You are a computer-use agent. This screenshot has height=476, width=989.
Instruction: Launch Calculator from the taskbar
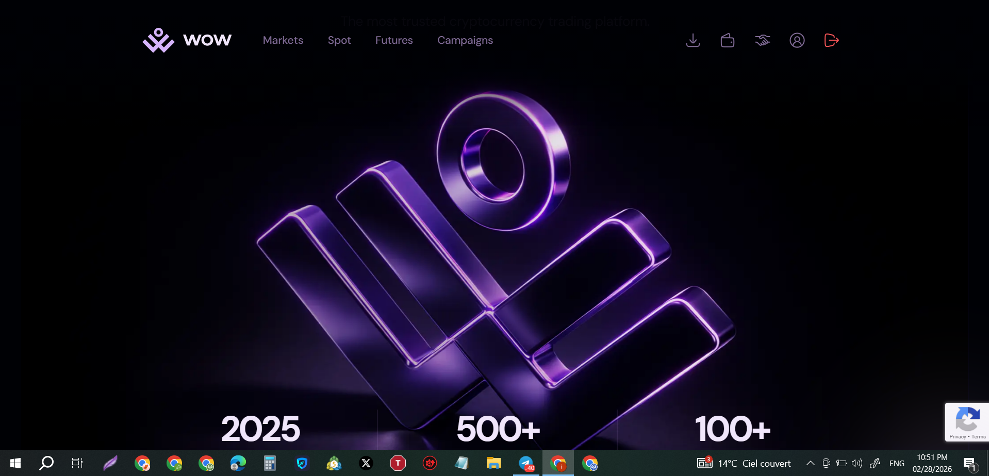[270, 463]
